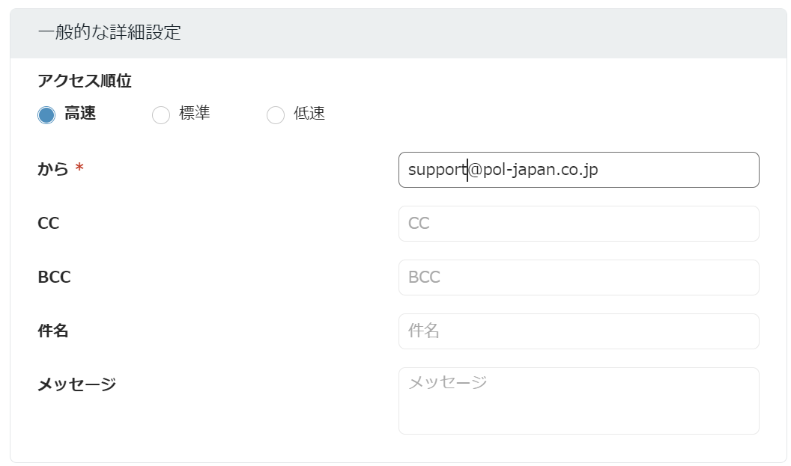The width and height of the screenshot is (791, 466).
Task: Click the から field label
Action: 53,169
